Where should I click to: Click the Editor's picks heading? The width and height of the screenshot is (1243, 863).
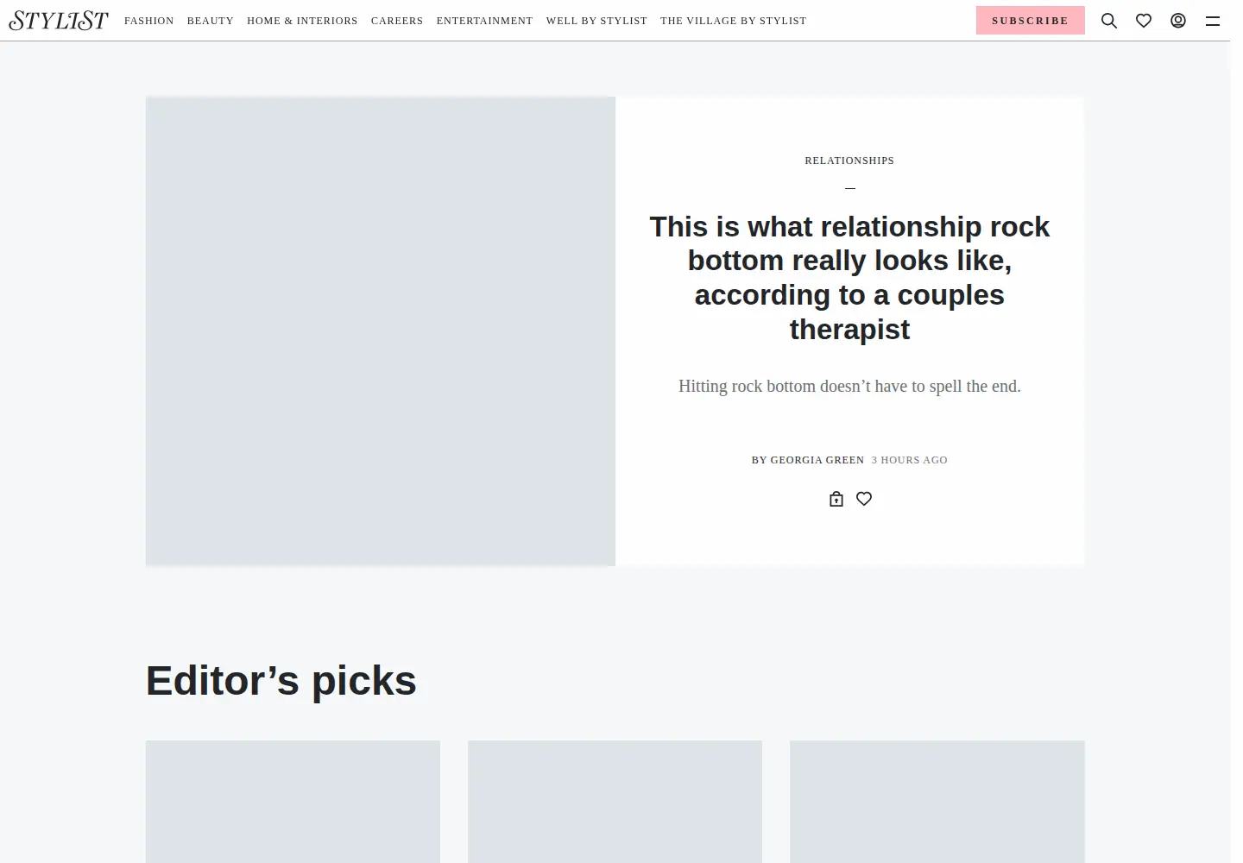281,681
